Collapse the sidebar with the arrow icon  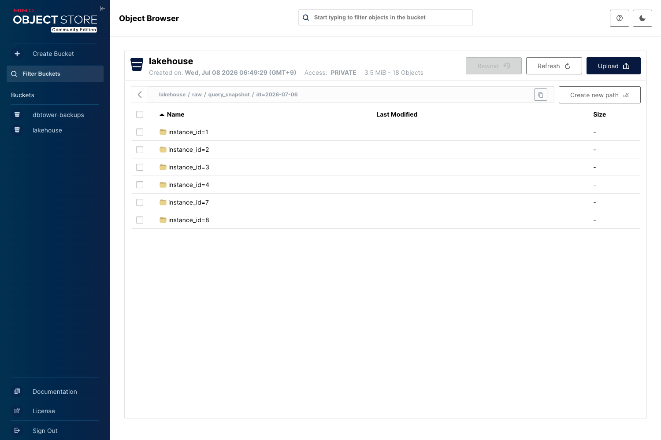coord(102,9)
